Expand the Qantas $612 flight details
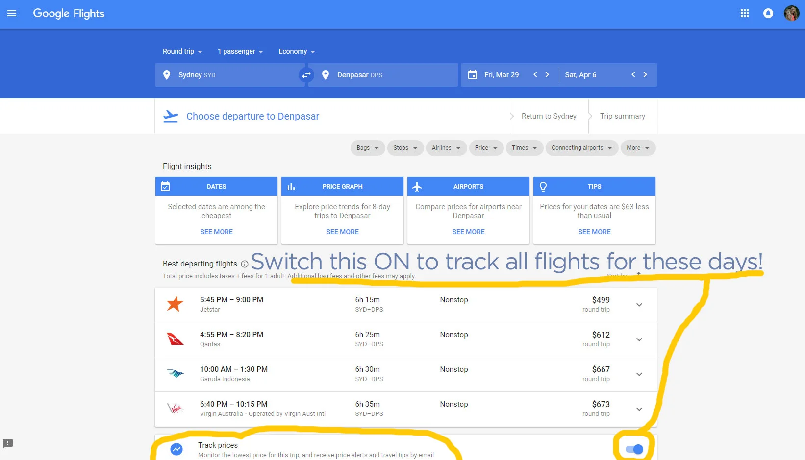The width and height of the screenshot is (805, 460). [x=639, y=339]
